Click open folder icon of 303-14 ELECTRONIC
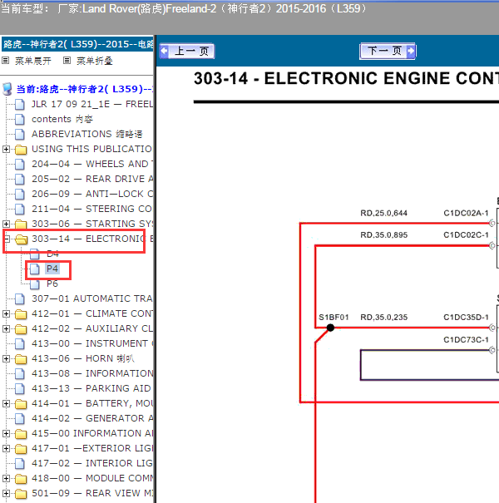The height and width of the screenshot is (503, 499). 22,239
